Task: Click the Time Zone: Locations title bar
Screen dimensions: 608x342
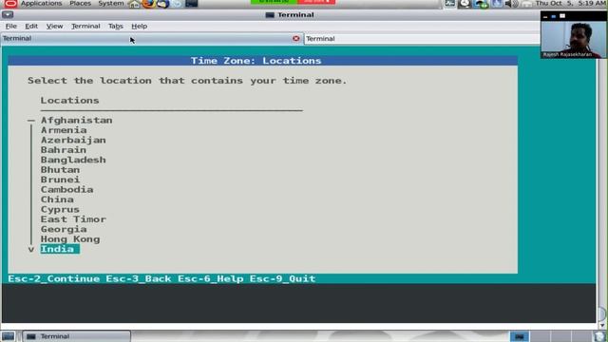Action: (262, 61)
